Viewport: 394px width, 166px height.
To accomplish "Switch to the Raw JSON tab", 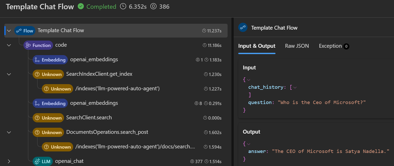I will tap(297, 46).
